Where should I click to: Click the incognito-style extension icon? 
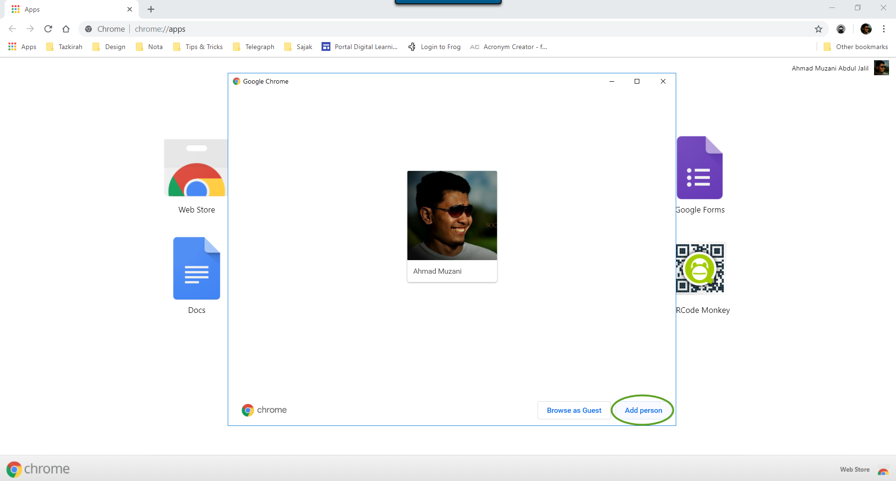tap(840, 29)
